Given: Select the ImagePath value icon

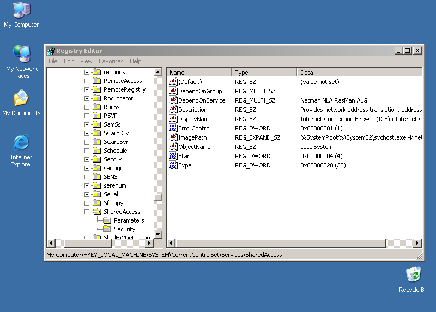Looking at the screenshot, I should (173, 137).
